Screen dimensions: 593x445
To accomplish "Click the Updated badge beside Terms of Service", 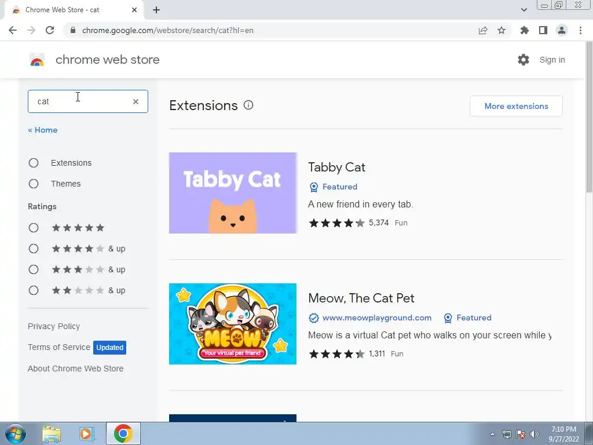I will coord(109,348).
